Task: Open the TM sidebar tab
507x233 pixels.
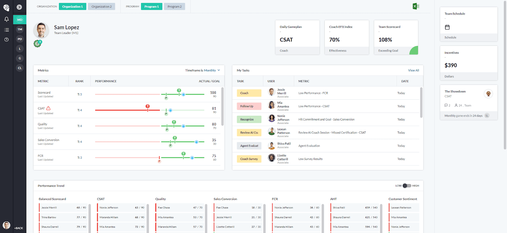Action: click(20, 29)
